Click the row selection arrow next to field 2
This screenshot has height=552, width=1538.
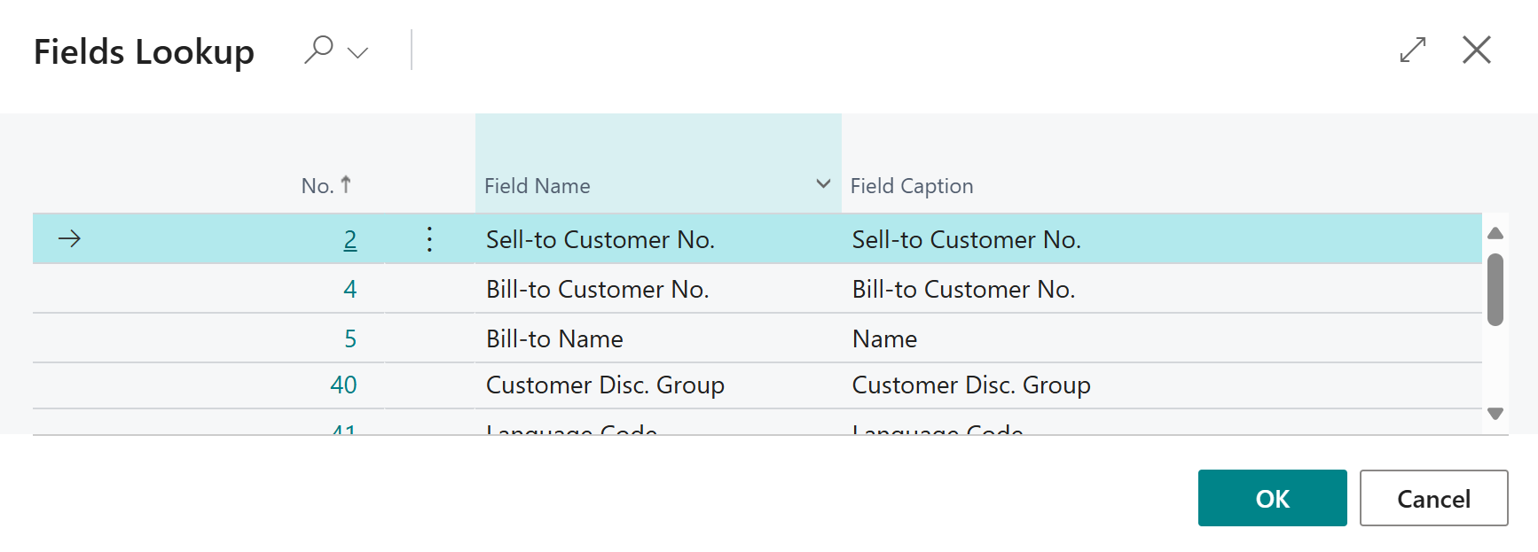[69, 238]
